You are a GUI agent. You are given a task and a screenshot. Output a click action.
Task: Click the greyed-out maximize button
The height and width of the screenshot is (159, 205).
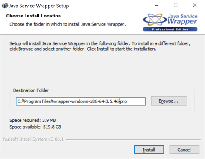pos(176,6)
